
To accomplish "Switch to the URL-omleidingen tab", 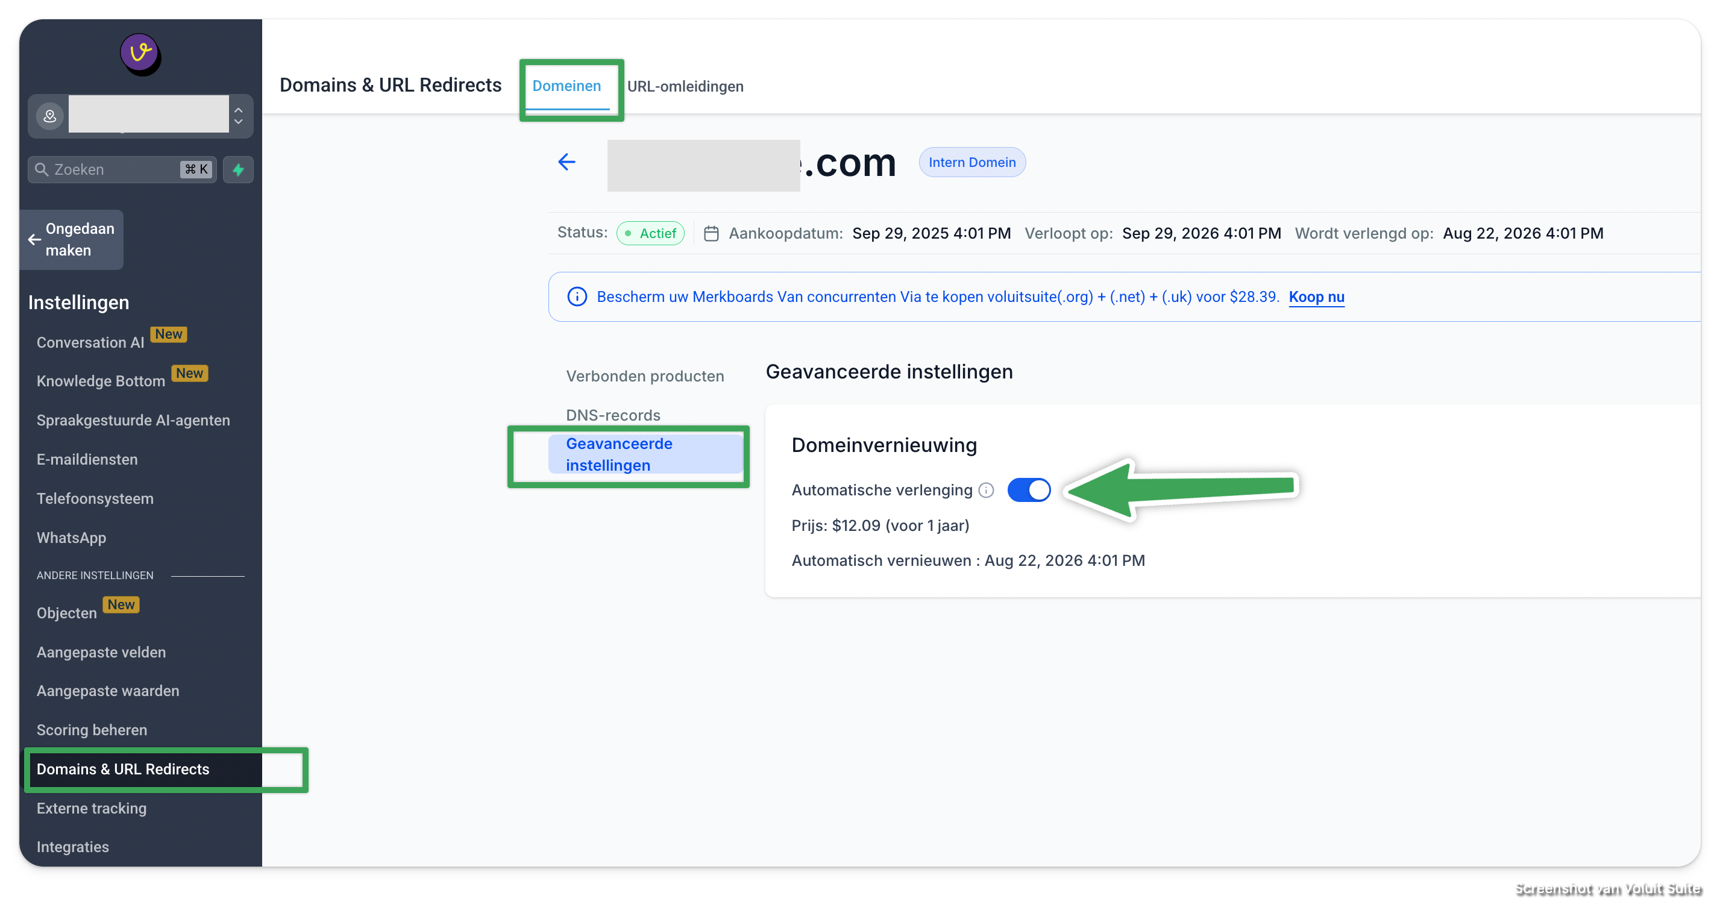I will (x=685, y=86).
